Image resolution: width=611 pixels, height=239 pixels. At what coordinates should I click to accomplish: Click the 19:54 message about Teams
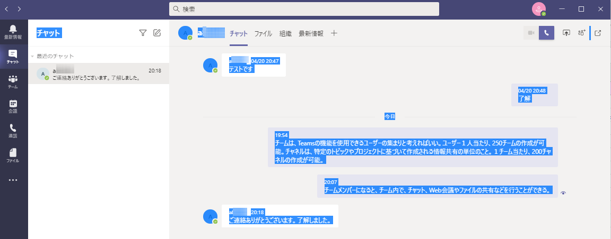[413, 148]
